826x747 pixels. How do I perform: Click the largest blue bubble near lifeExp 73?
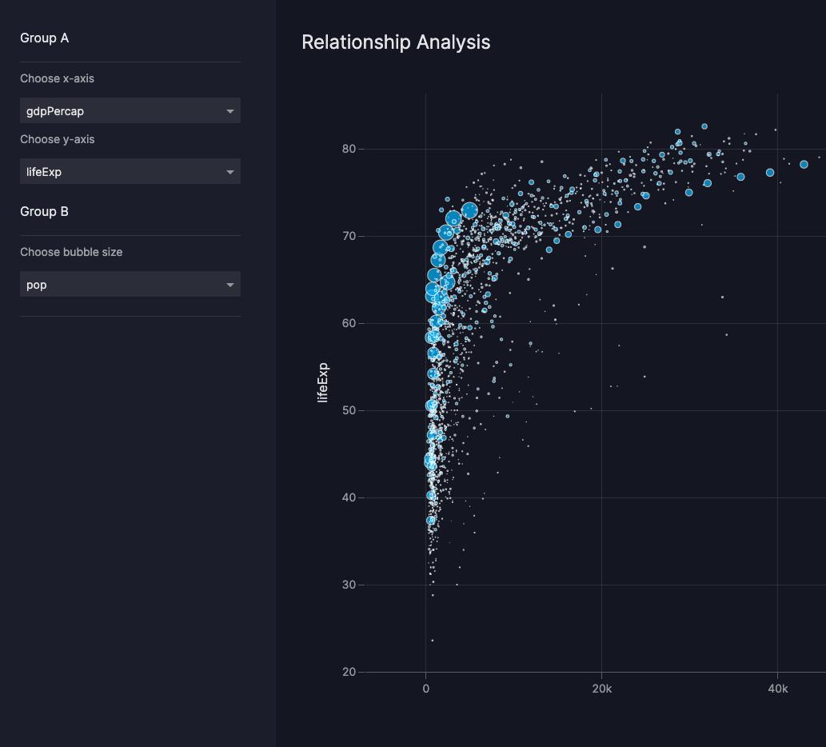click(470, 209)
